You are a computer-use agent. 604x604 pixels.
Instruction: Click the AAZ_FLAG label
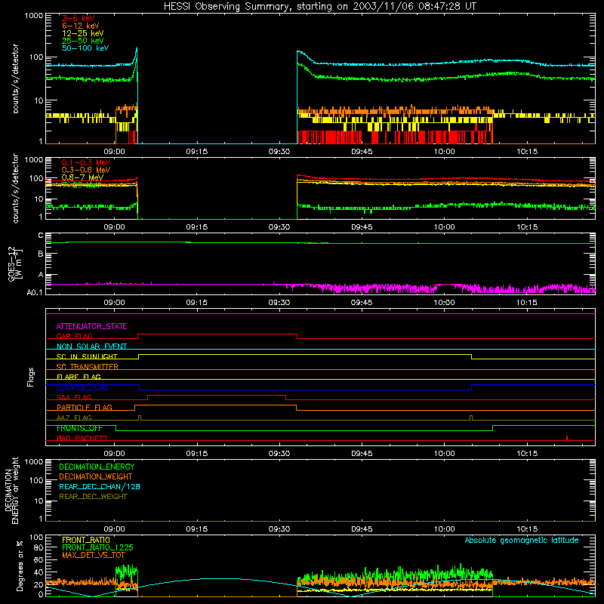coord(74,418)
